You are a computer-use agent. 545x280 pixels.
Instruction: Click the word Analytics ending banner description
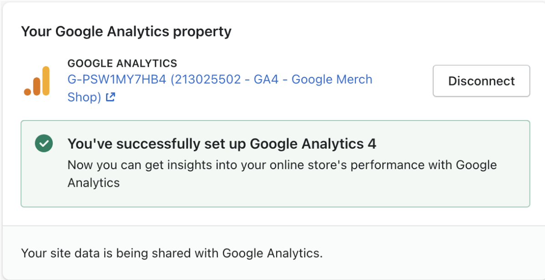pyautogui.click(x=94, y=182)
